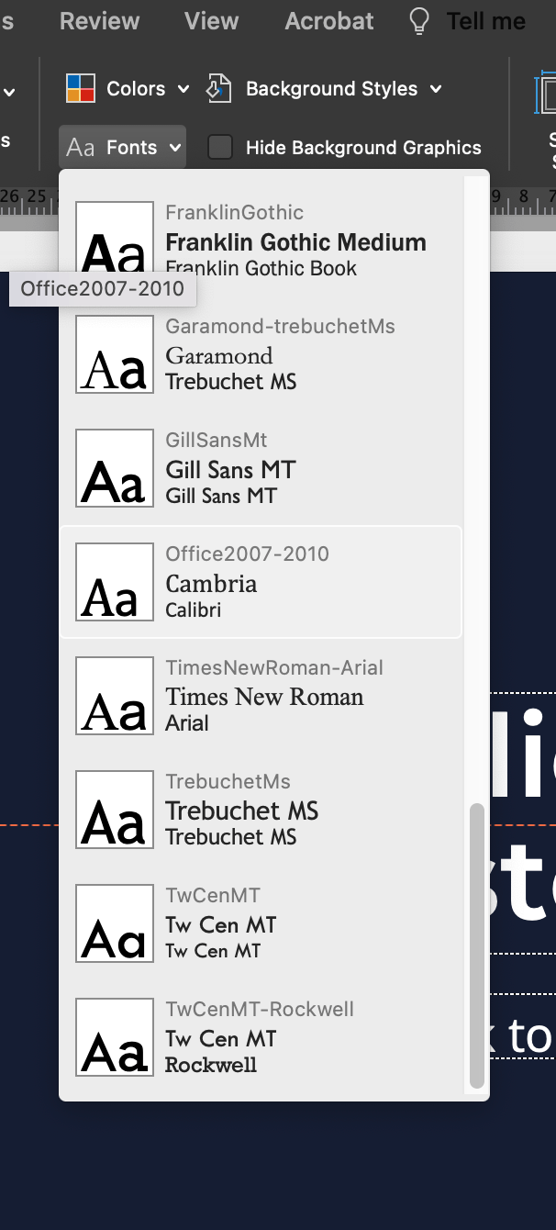Choose Franklin Gothic Medium heading font
Viewport: 556px width, 1230px height.
tap(295, 242)
